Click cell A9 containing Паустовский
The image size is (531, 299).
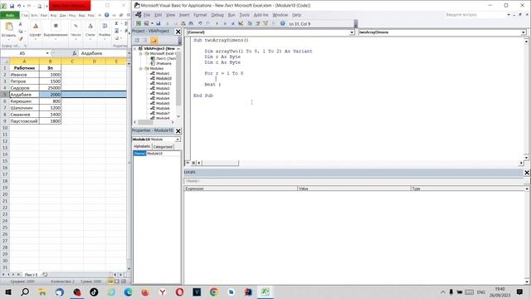click(x=24, y=121)
